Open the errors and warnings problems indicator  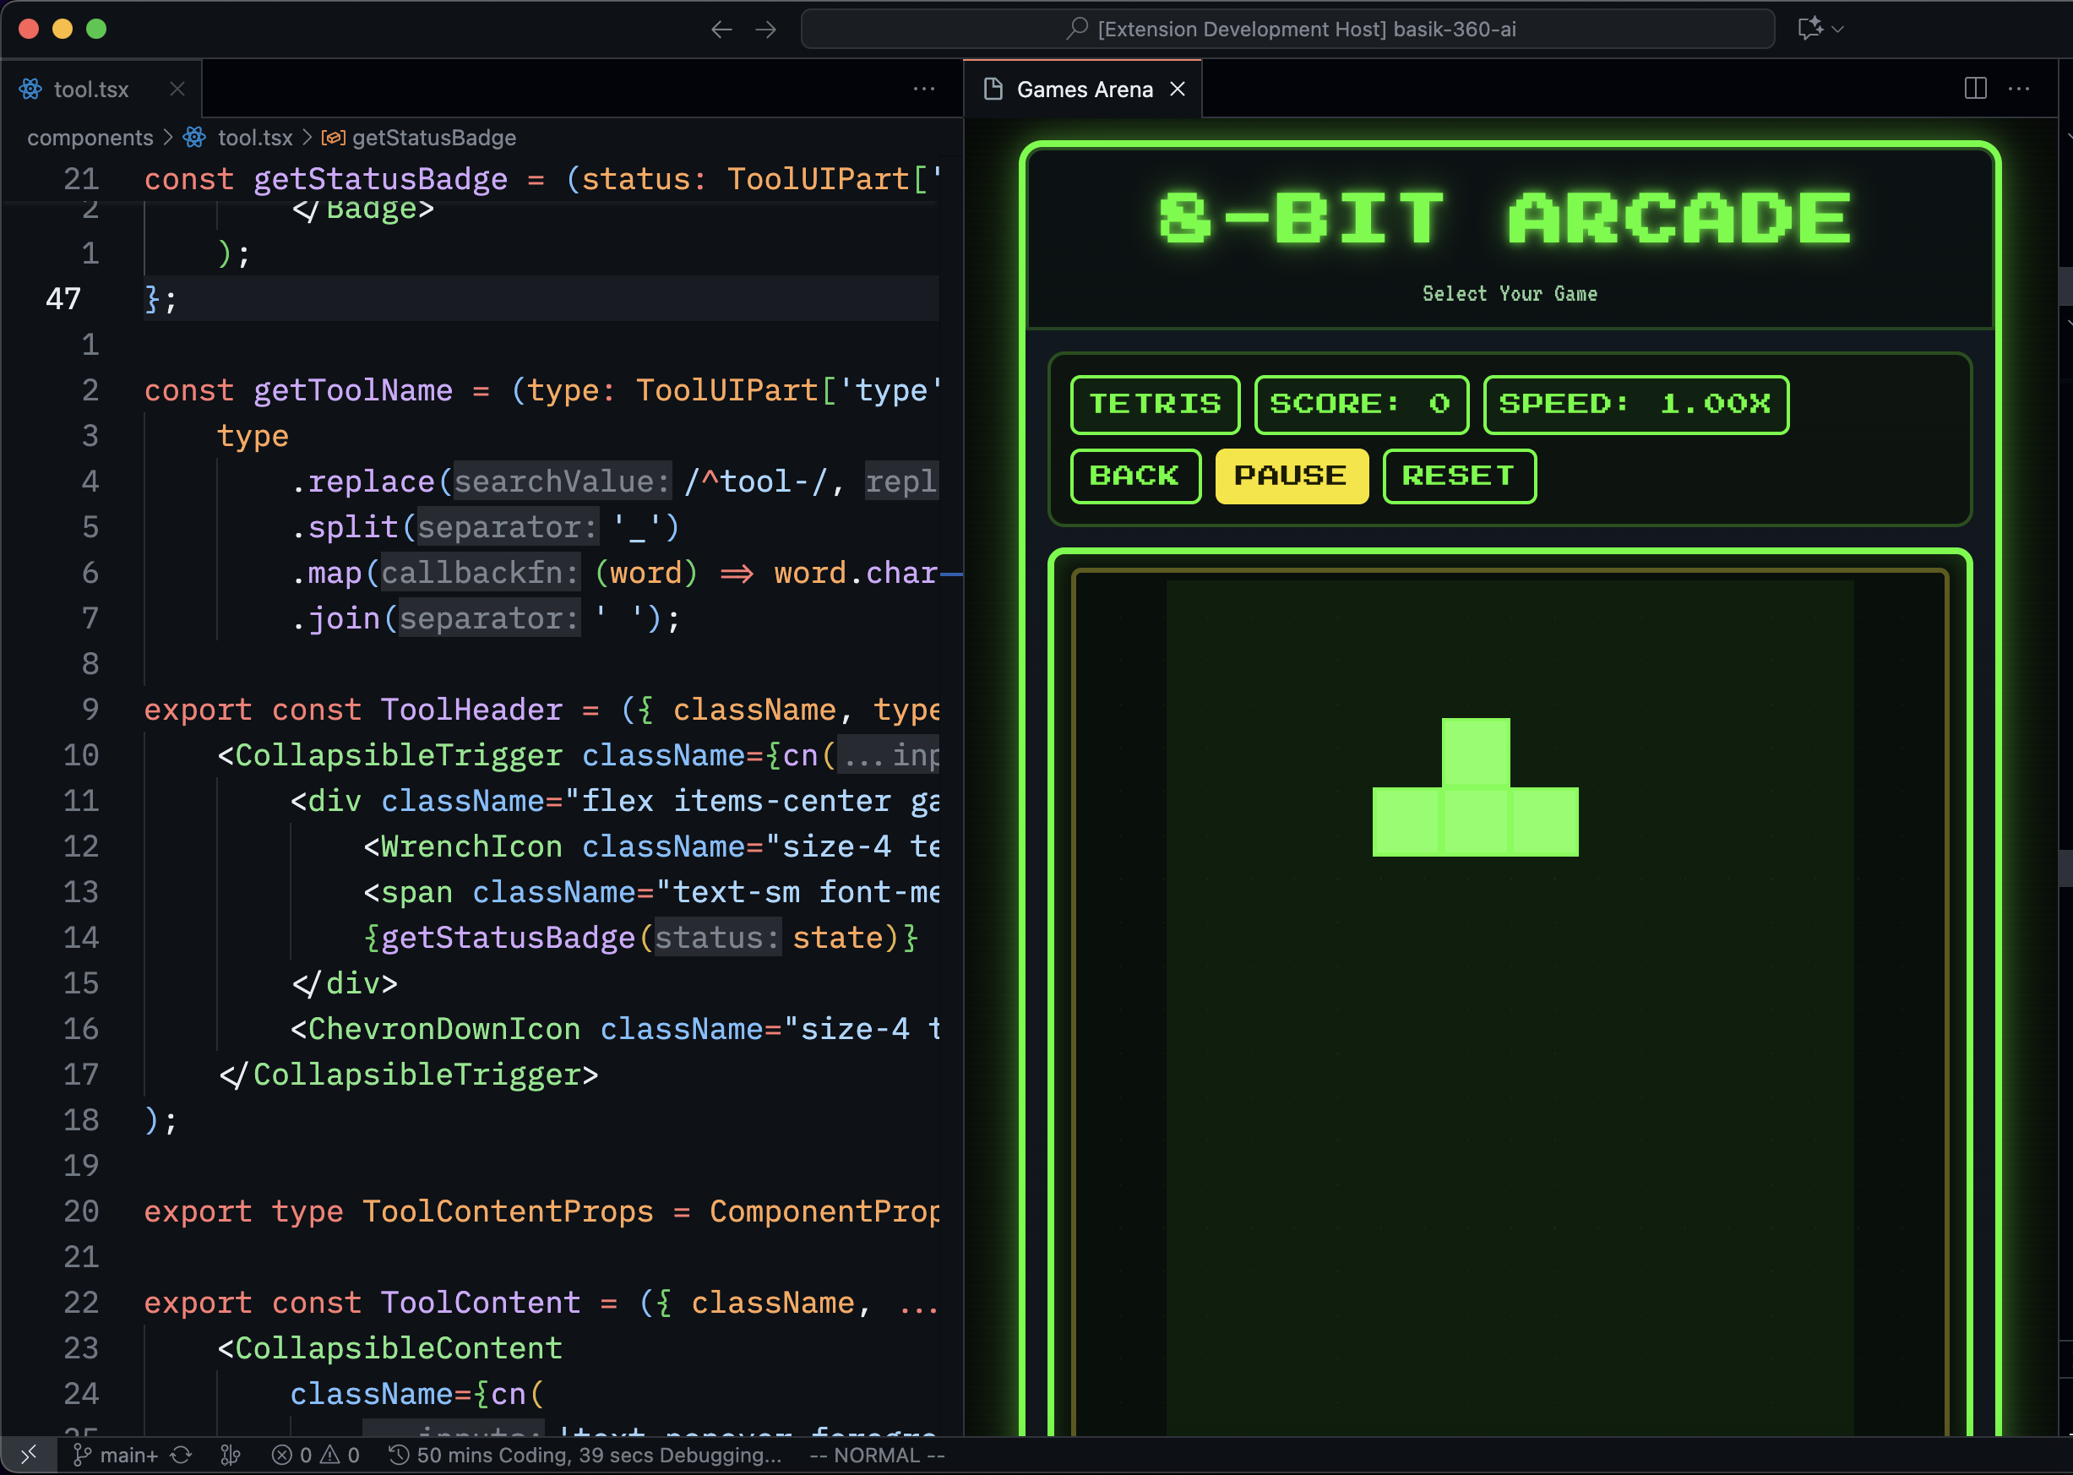pyautogui.click(x=315, y=1455)
